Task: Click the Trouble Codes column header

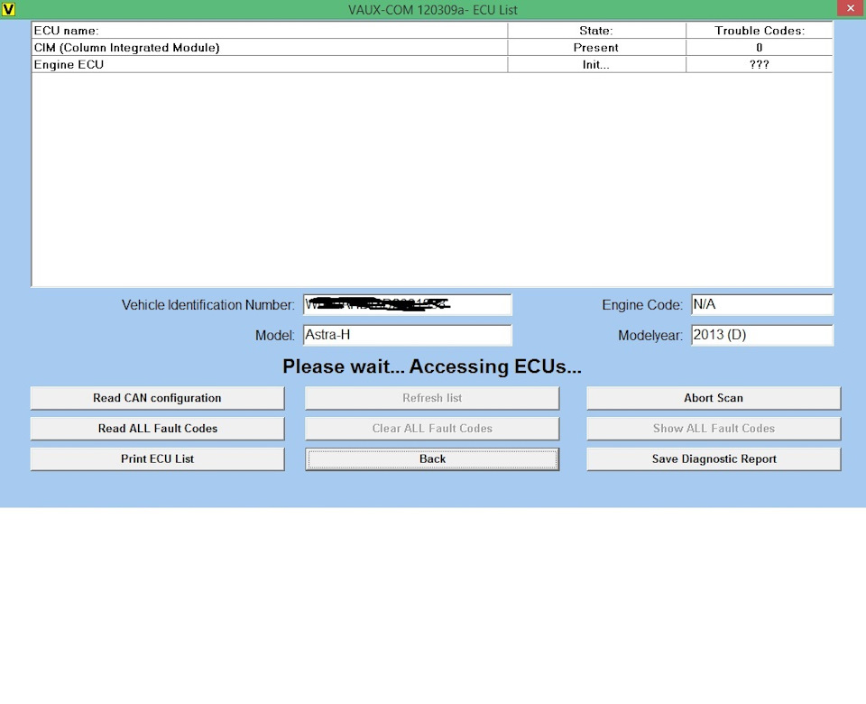Action: pos(760,31)
